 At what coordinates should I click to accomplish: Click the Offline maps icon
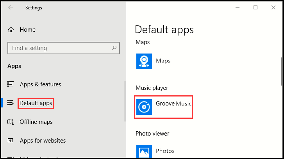(10, 122)
